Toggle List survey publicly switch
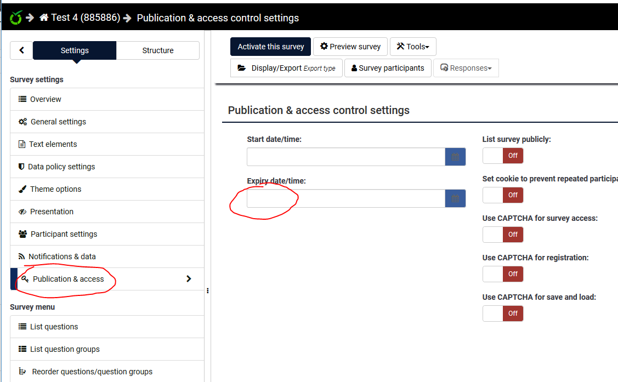Screen dimensions: 618x382 (503, 156)
